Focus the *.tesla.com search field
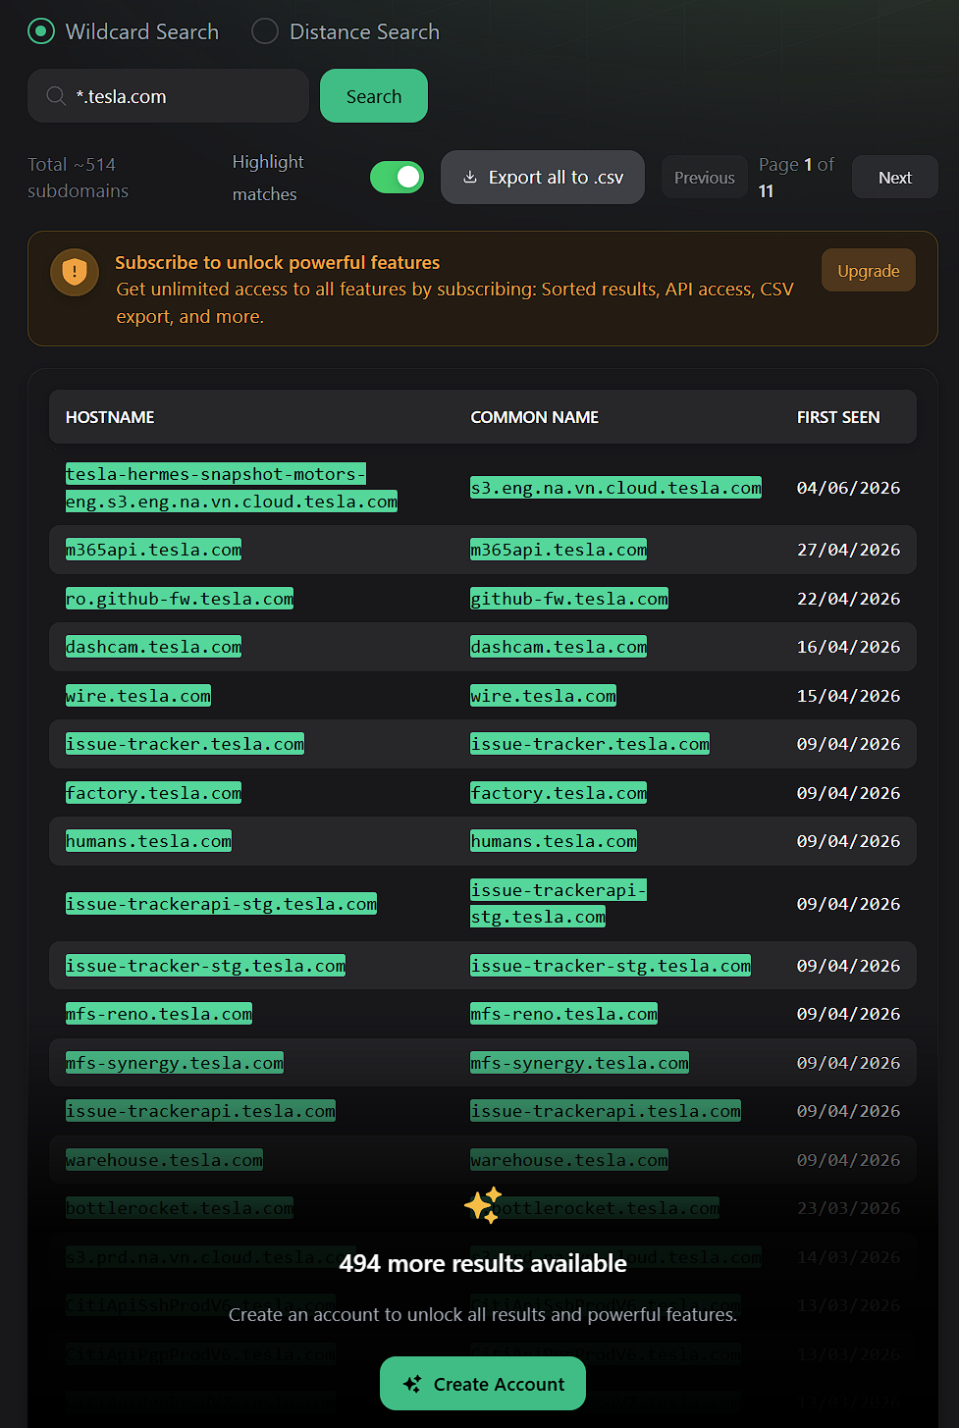Viewport: 959px width, 1428px height. tap(168, 96)
